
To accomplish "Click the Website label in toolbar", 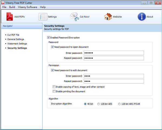I will tap(117, 17).
